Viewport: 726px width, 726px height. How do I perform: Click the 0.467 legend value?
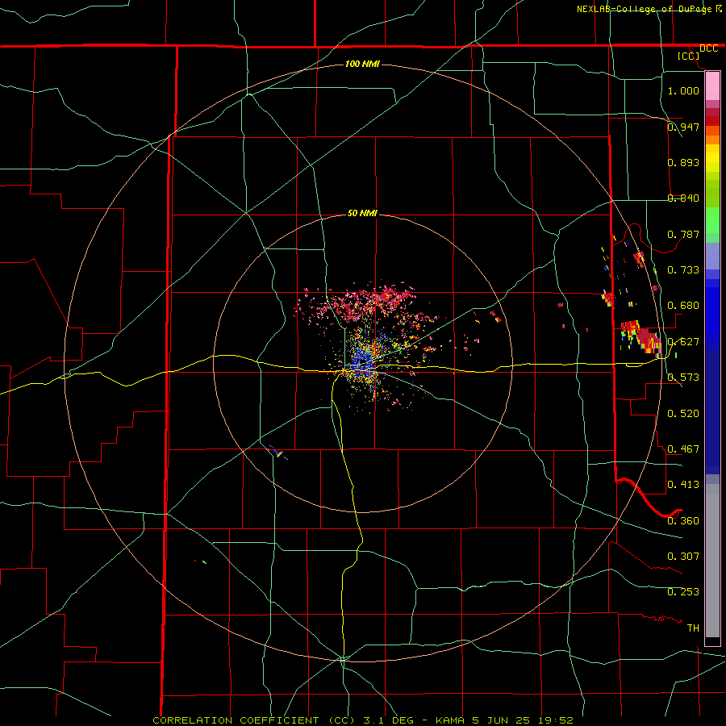click(x=683, y=449)
